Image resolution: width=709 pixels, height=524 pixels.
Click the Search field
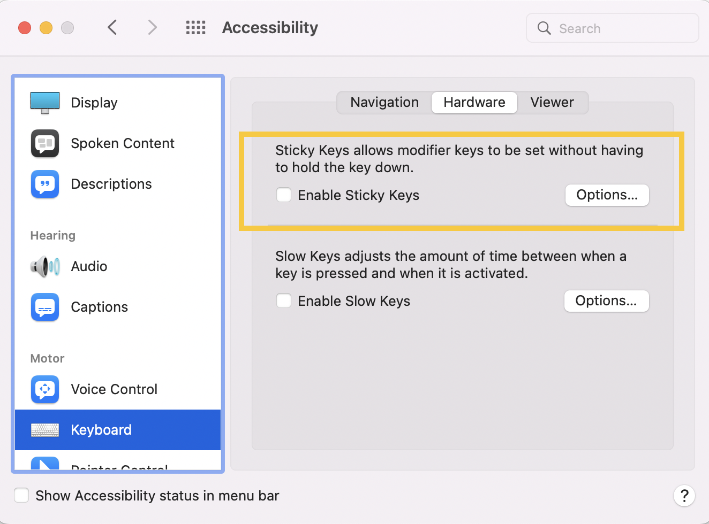click(613, 28)
